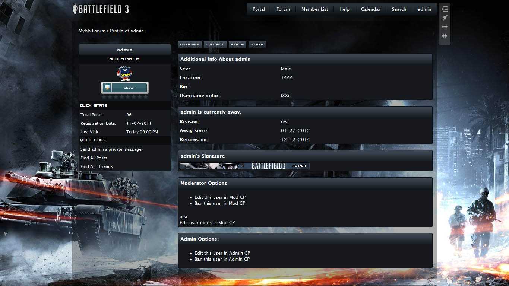The height and width of the screenshot is (286, 509).
Task: Open the admin user menu in navbar
Action: coord(424,9)
